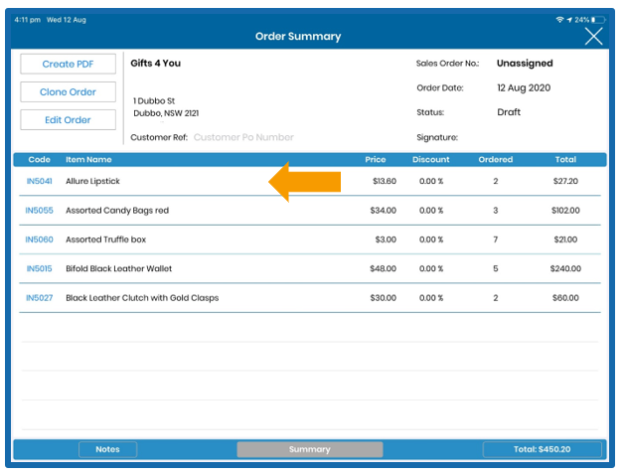The height and width of the screenshot is (476, 624).
Task: Select Black Leather Clutch with Gold Clasps
Action: pos(142,298)
